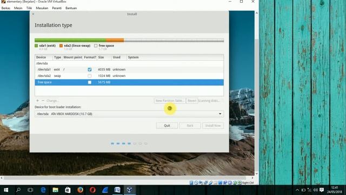Click the keyboard capture icon beside Right Ctrl
Image resolution: width=346 pixels, height=195 pixels.
(x=239, y=183)
